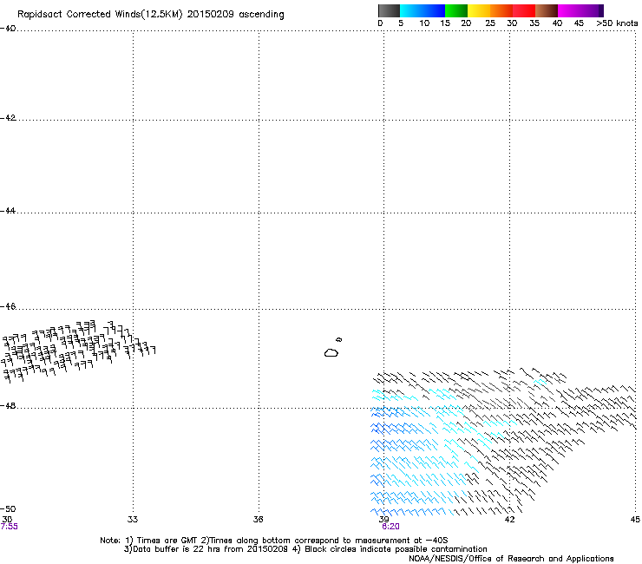Click the cyan-blue 5-15 knots color swatch
Viewport: 642px width, 564px height.
(x=423, y=10)
